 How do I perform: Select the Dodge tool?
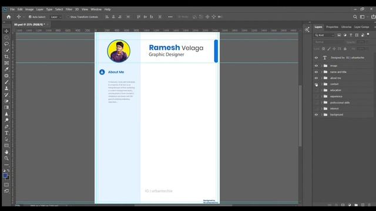coord(6,120)
